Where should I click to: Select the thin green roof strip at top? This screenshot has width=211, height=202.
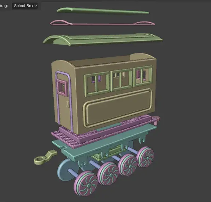pos(103,11)
